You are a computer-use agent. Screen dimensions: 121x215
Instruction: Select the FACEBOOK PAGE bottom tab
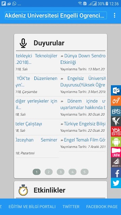pyautogui.click(x=102, y=207)
